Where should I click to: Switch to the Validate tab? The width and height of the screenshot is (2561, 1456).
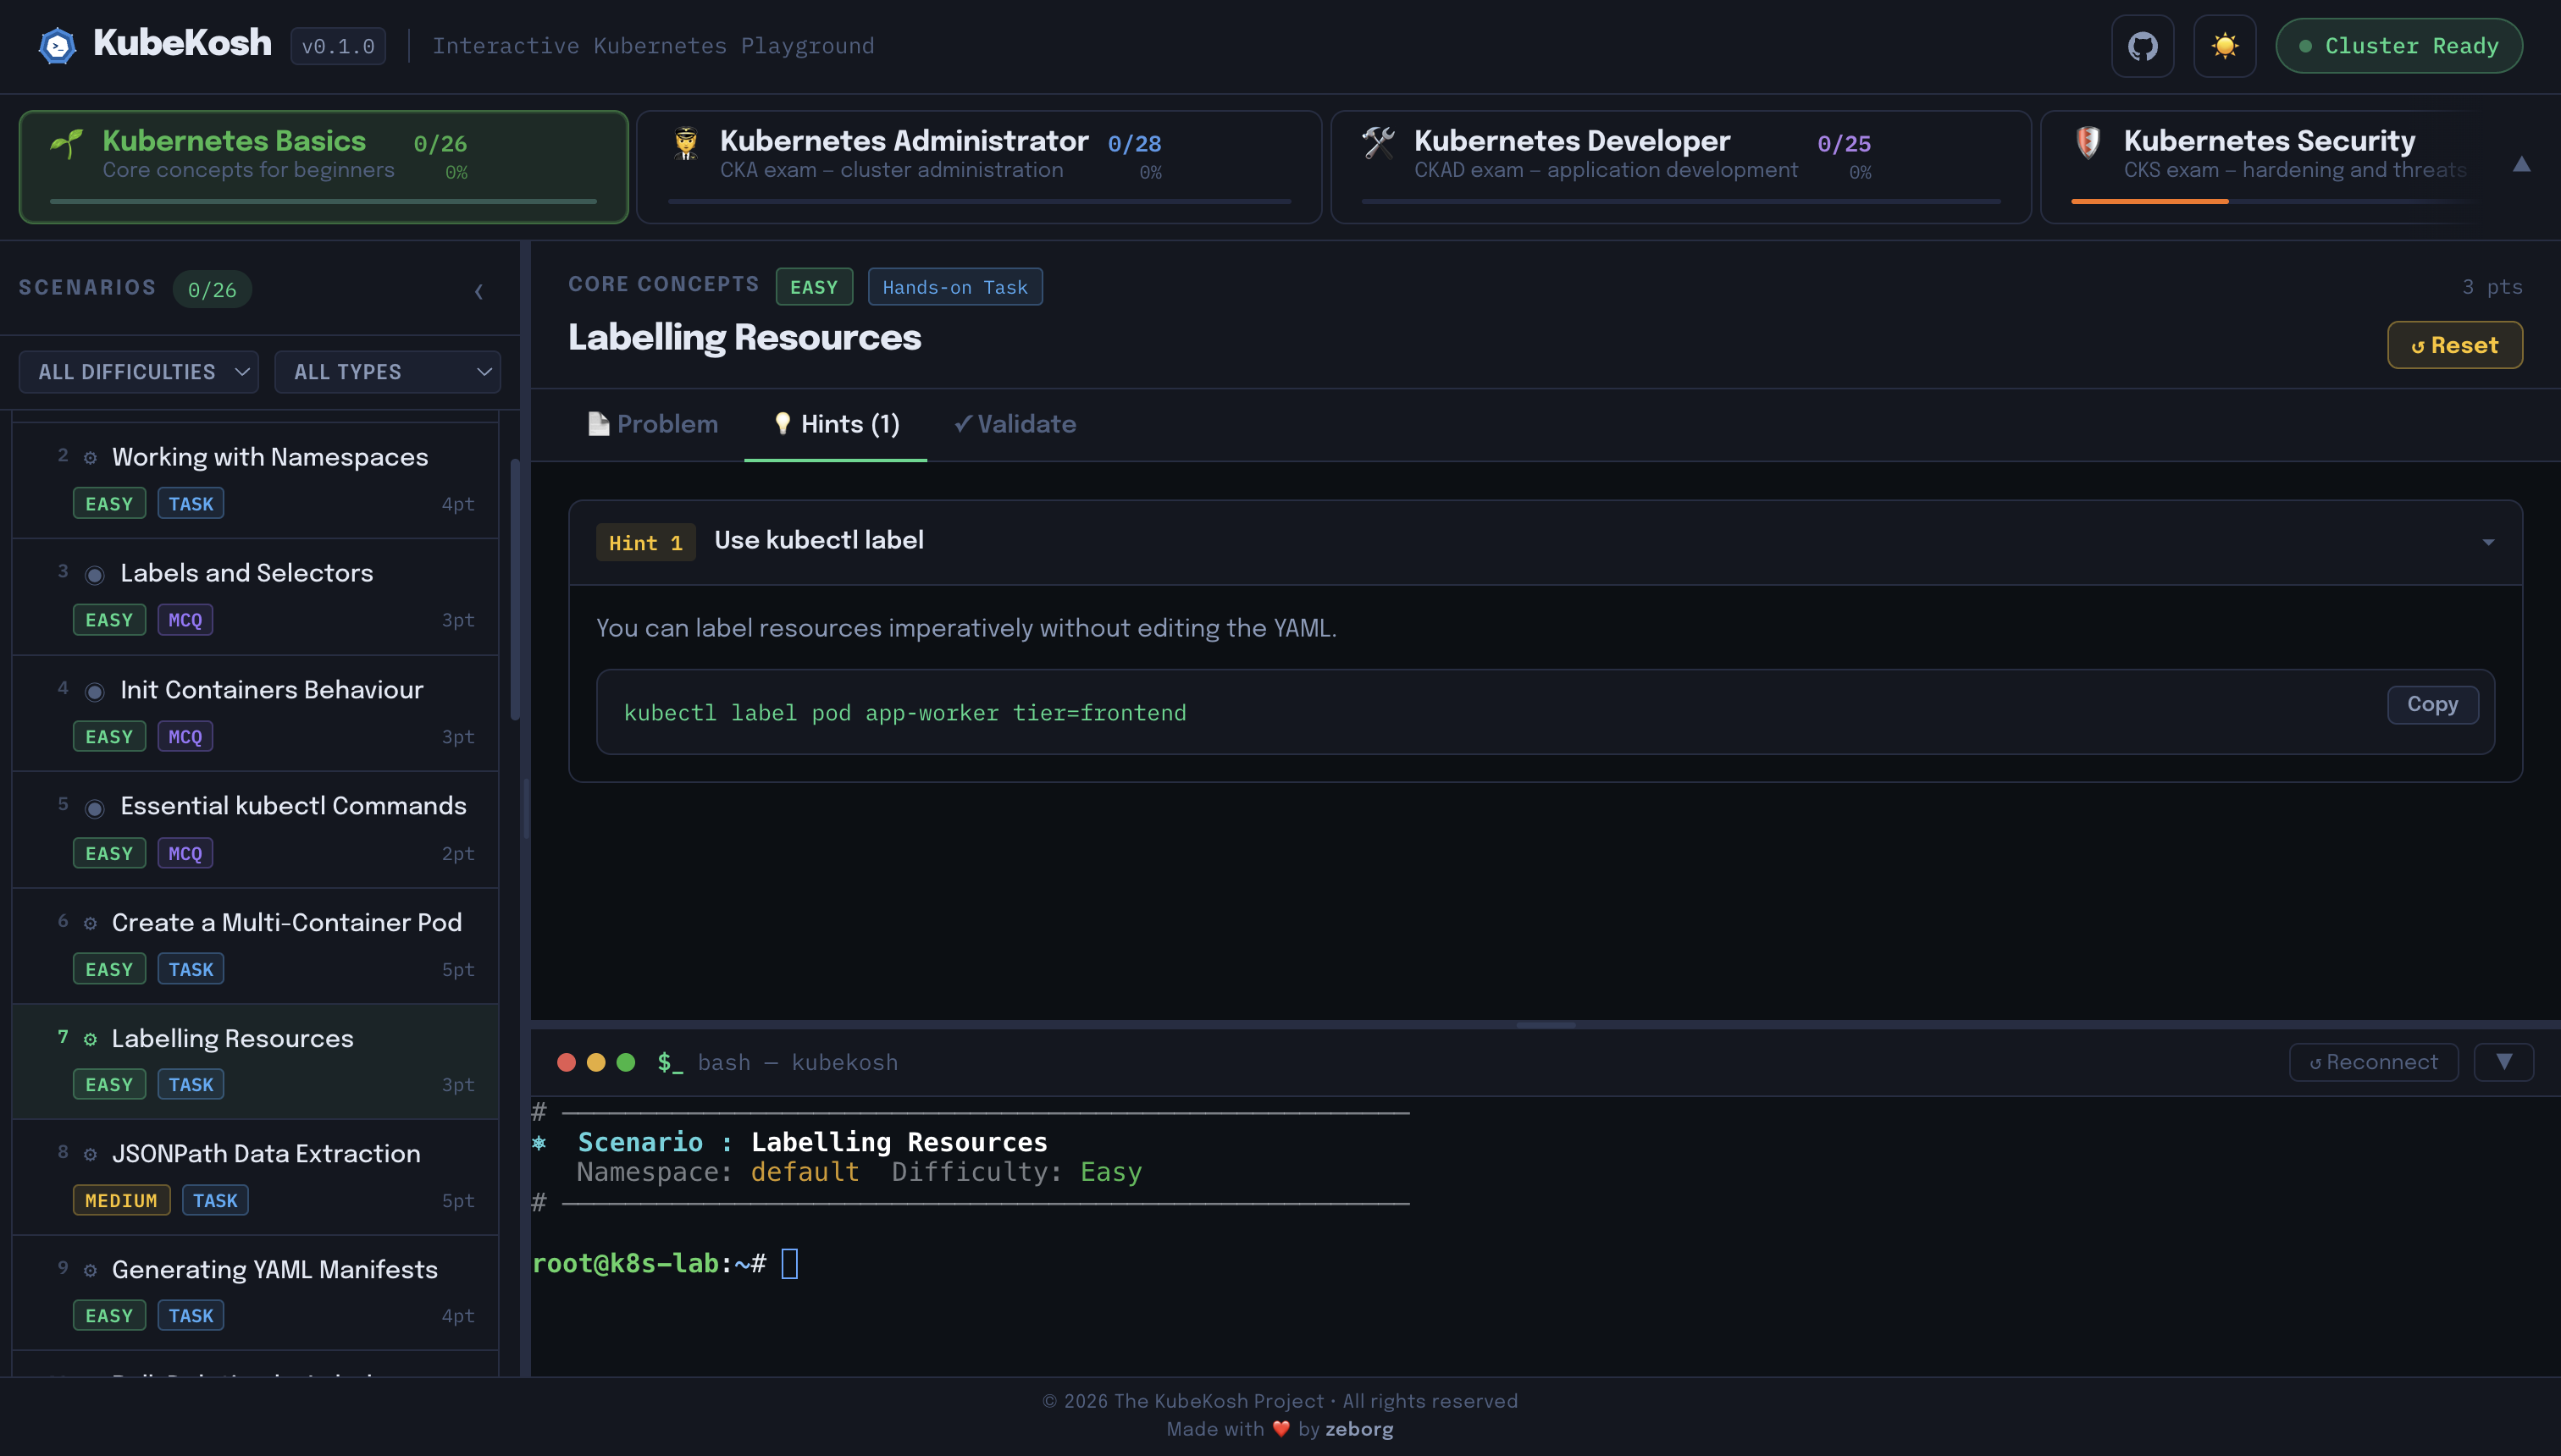pos(1015,424)
